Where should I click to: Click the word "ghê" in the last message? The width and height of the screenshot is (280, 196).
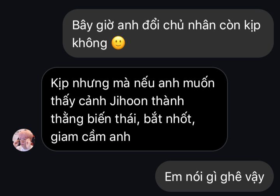[231, 177]
